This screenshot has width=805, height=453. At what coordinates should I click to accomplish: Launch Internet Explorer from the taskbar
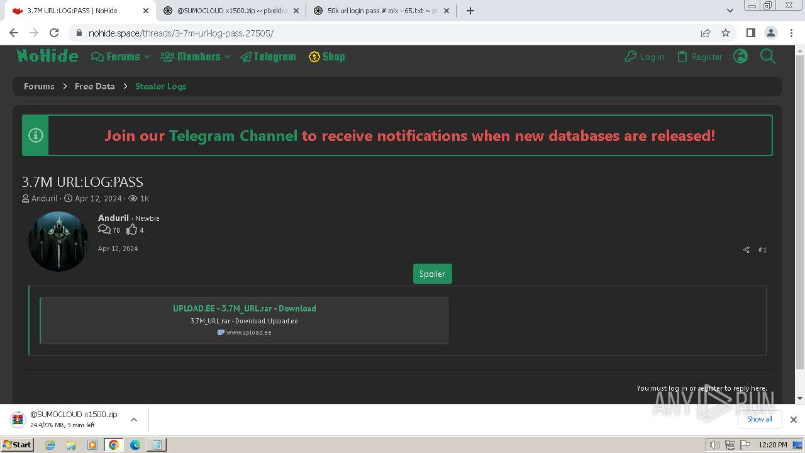(x=50, y=445)
